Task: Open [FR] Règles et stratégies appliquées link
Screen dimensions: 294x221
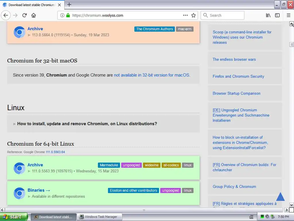Action: tap(245, 203)
